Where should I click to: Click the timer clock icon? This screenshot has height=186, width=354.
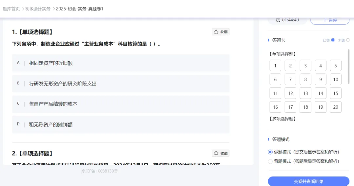coord(278,20)
